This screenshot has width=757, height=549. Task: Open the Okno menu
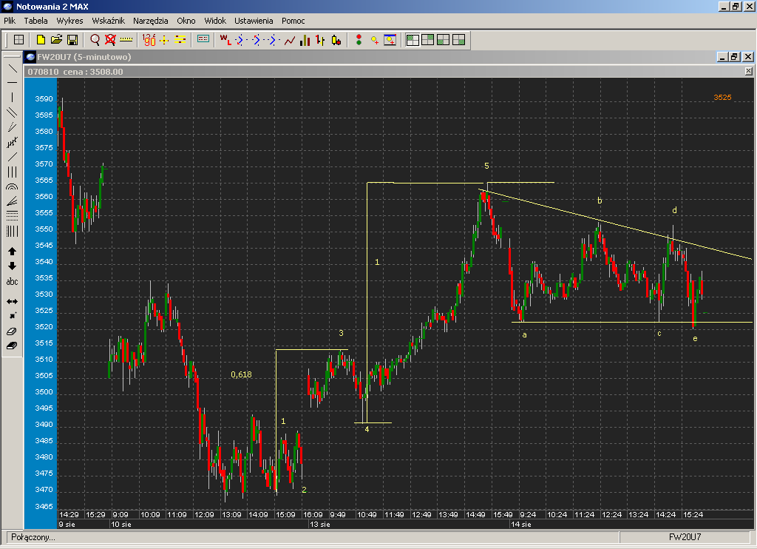(x=186, y=21)
